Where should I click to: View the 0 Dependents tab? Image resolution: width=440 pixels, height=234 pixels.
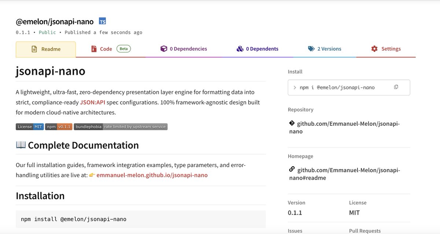click(257, 49)
